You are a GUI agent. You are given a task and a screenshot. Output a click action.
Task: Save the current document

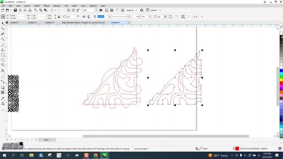(x=15, y=10)
